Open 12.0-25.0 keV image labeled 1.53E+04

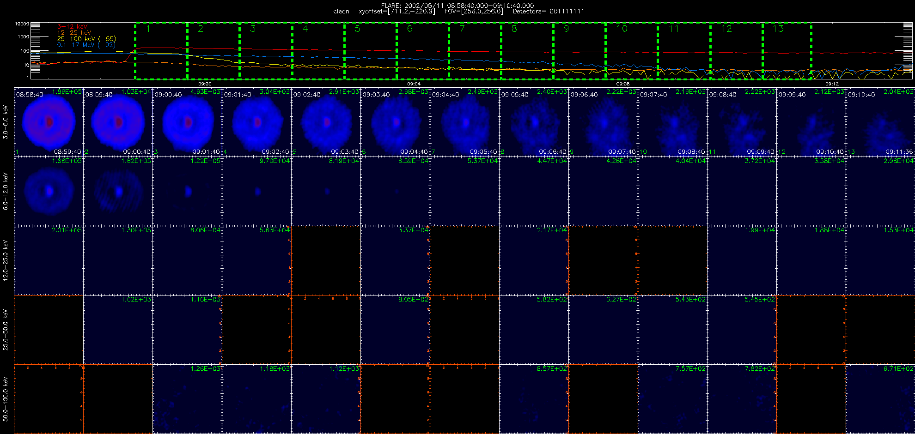(x=881, y=260)
